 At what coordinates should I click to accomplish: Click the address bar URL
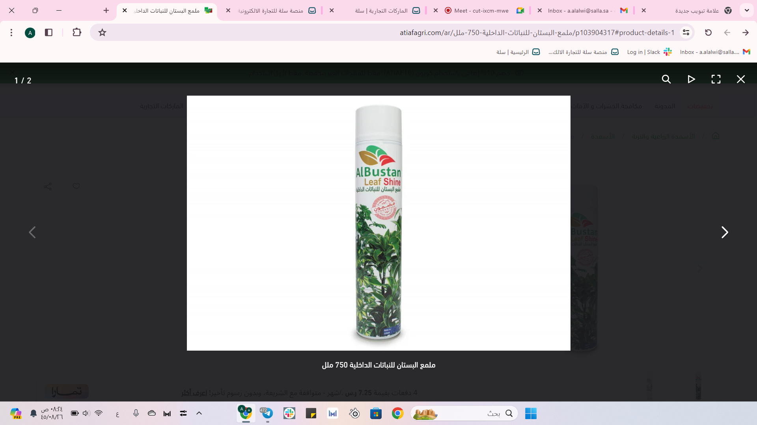point(537,32)
